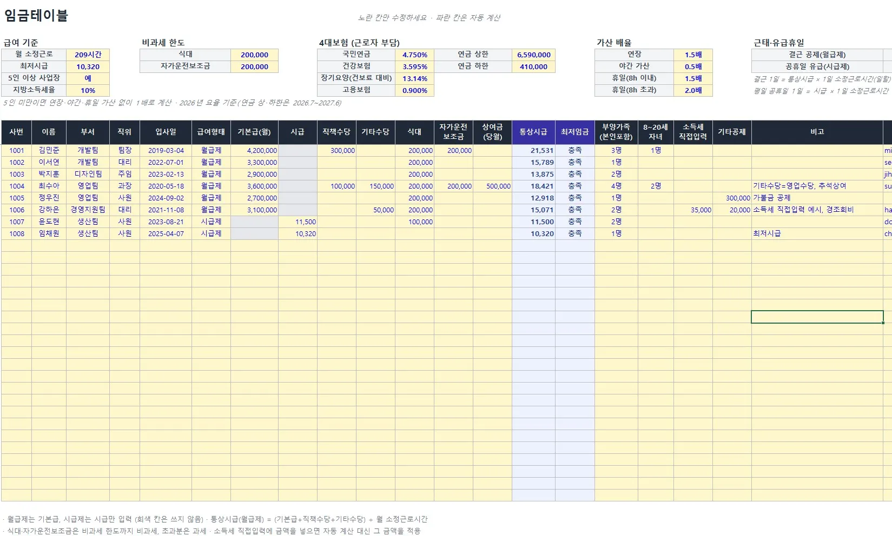The image size is (892, 536).
Task: Select the 5인 이상 사업장 value 예
Action: (88, 78)
